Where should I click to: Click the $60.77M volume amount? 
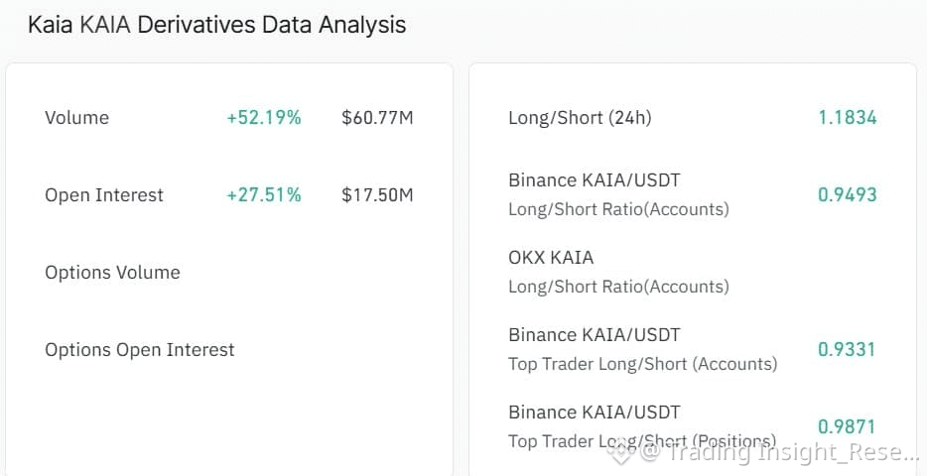377,117
